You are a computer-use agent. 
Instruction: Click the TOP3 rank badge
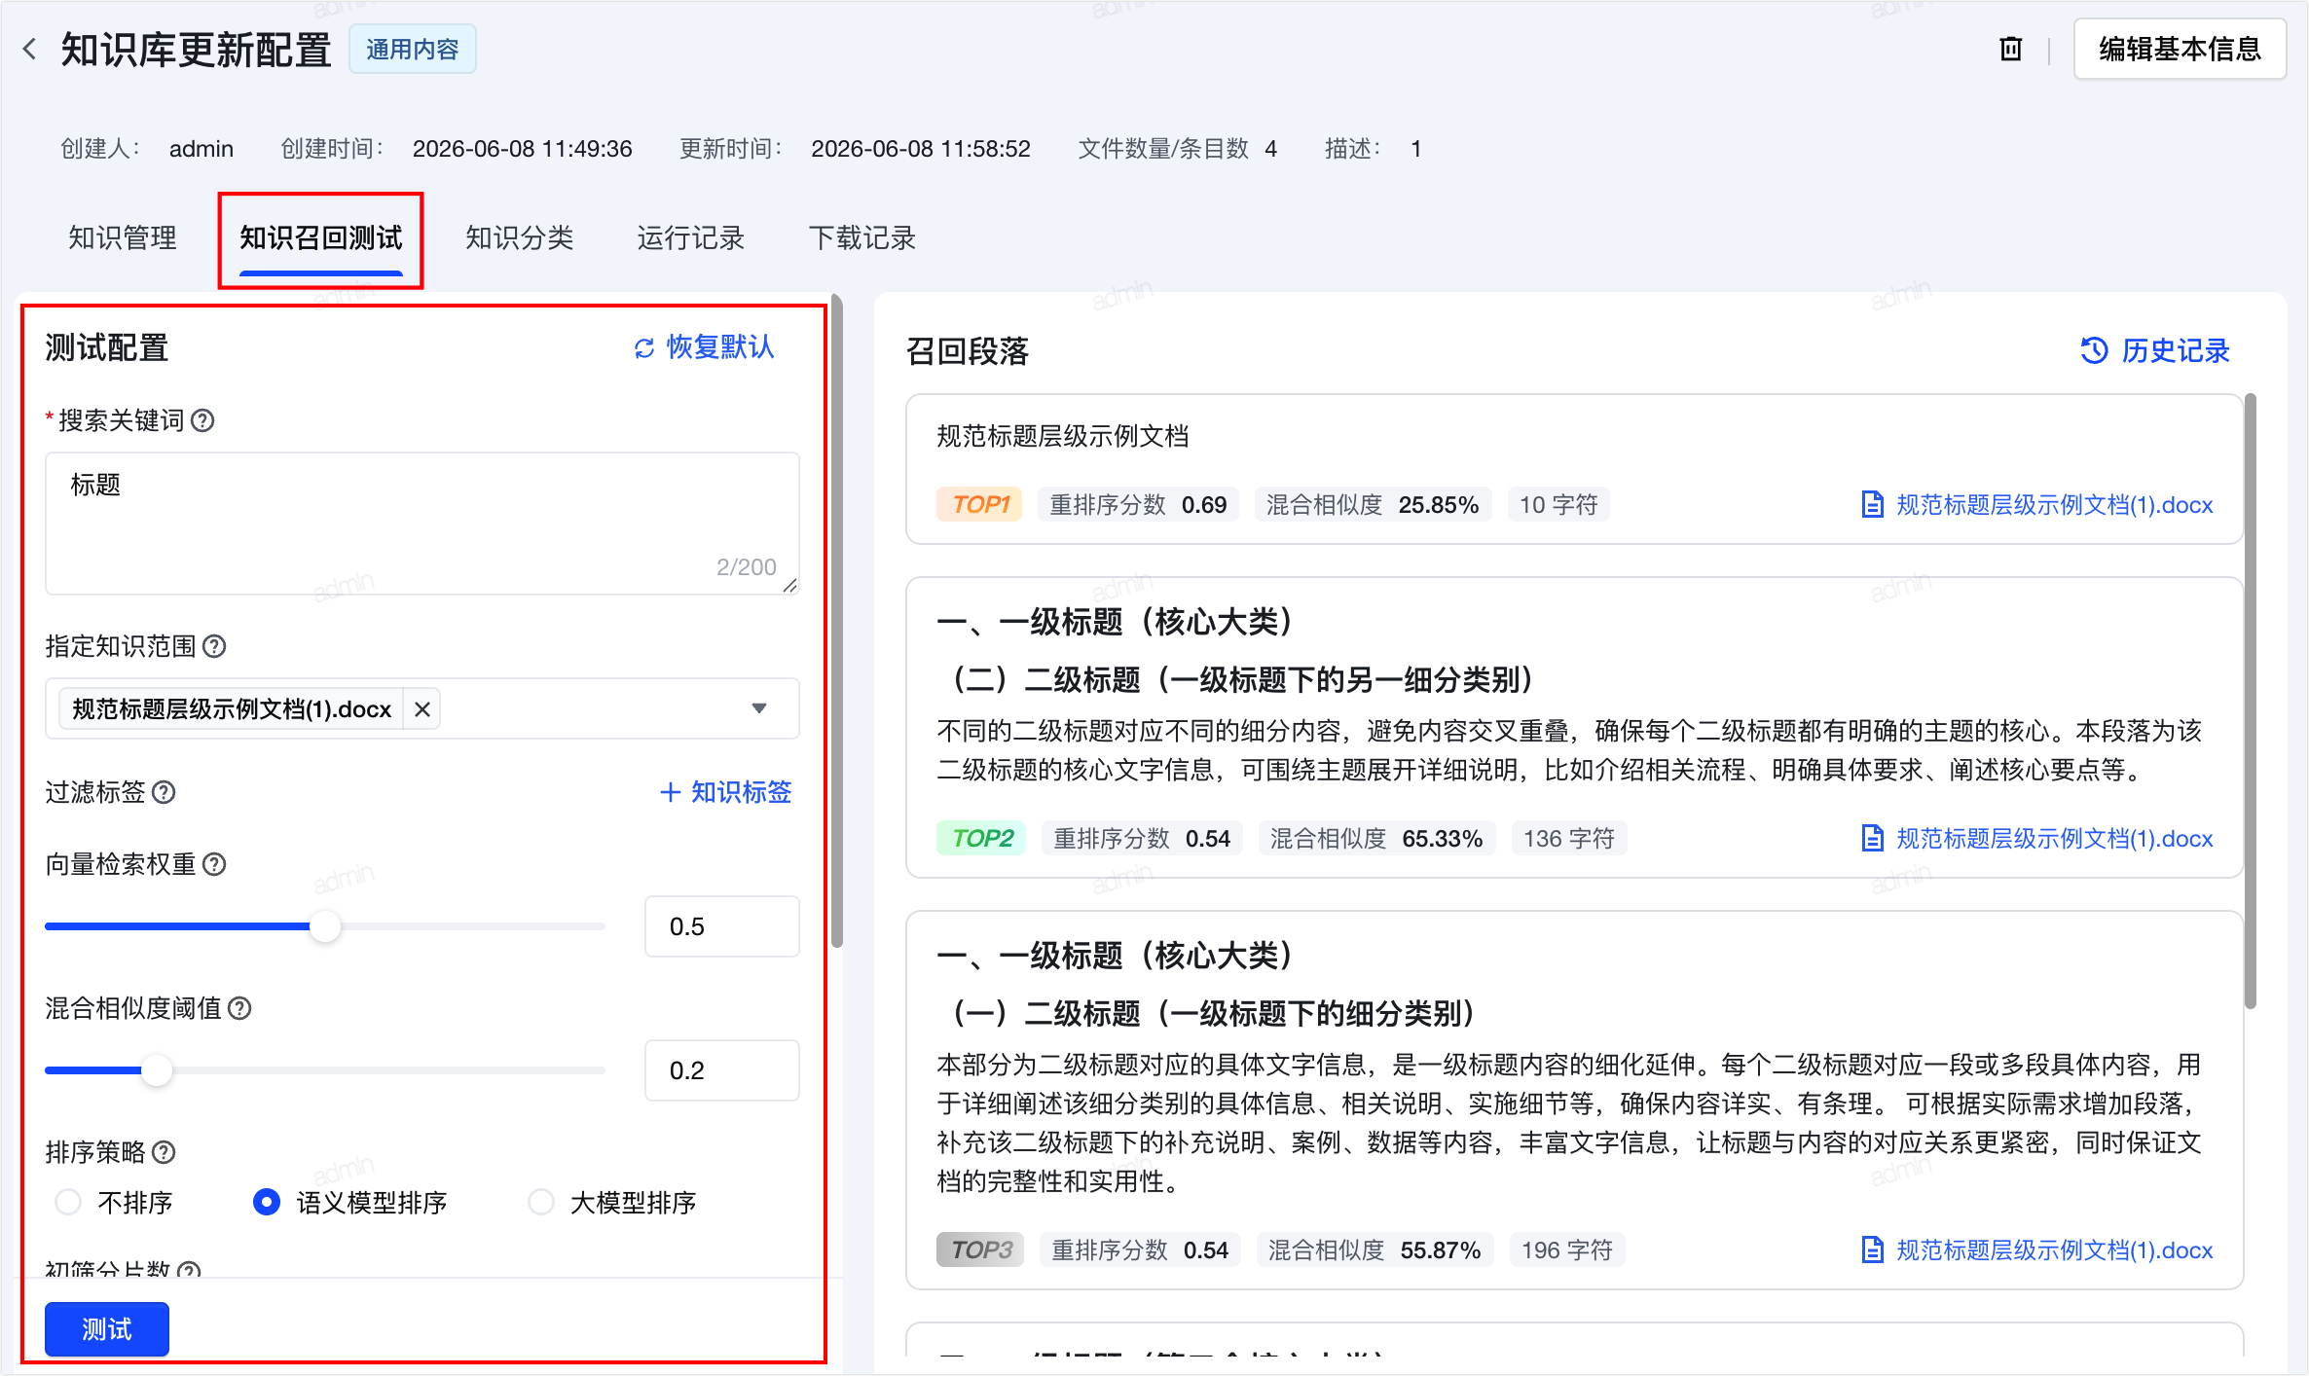(x=980, y=1250)
